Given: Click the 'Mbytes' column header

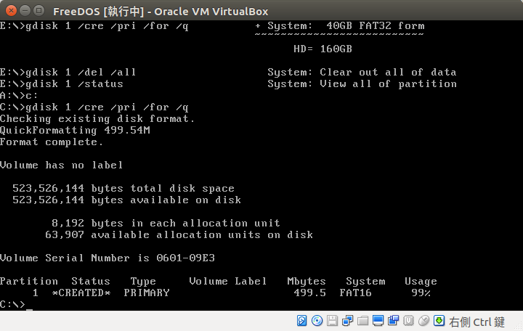Looking at the screenshot, I should tap(307, 282).
